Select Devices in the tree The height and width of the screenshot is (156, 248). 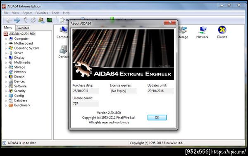coord(19,81)
